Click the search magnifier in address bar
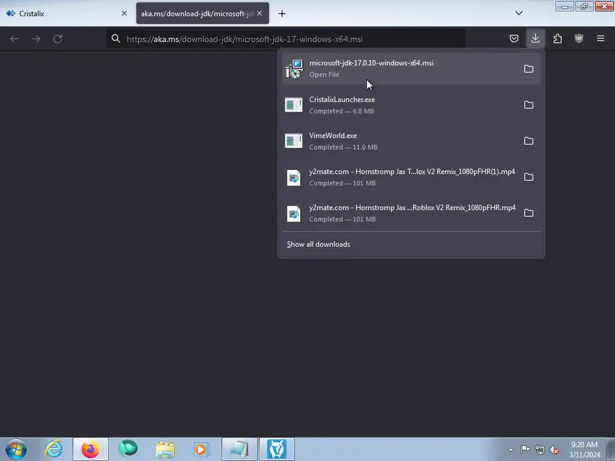 coord(116,38)
